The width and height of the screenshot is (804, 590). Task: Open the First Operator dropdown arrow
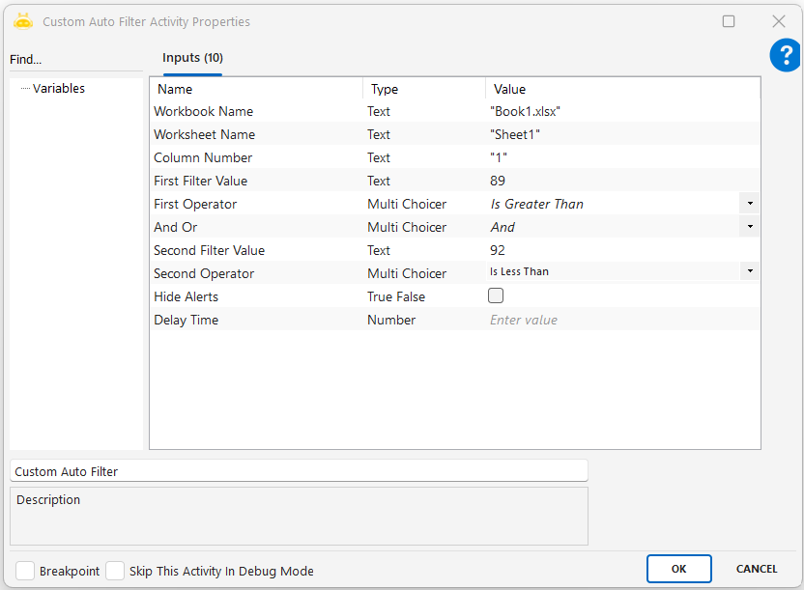pyautogui.click(x=750, y=204)
